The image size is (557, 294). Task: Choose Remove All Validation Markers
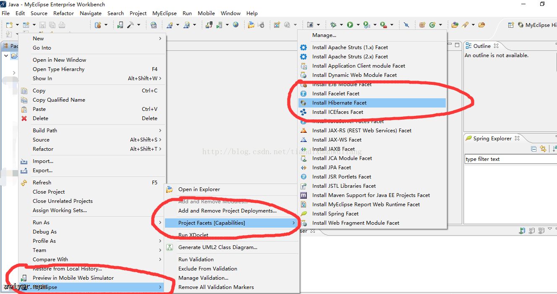click(x=231, y=287)
